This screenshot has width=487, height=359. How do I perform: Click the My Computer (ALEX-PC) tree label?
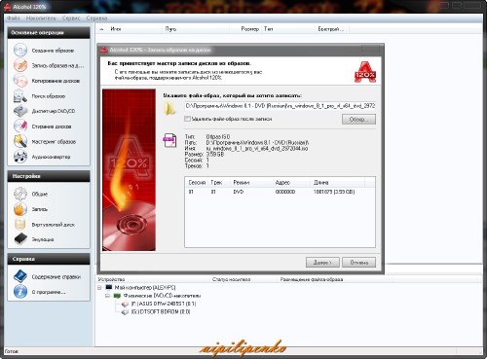point(145,288)
